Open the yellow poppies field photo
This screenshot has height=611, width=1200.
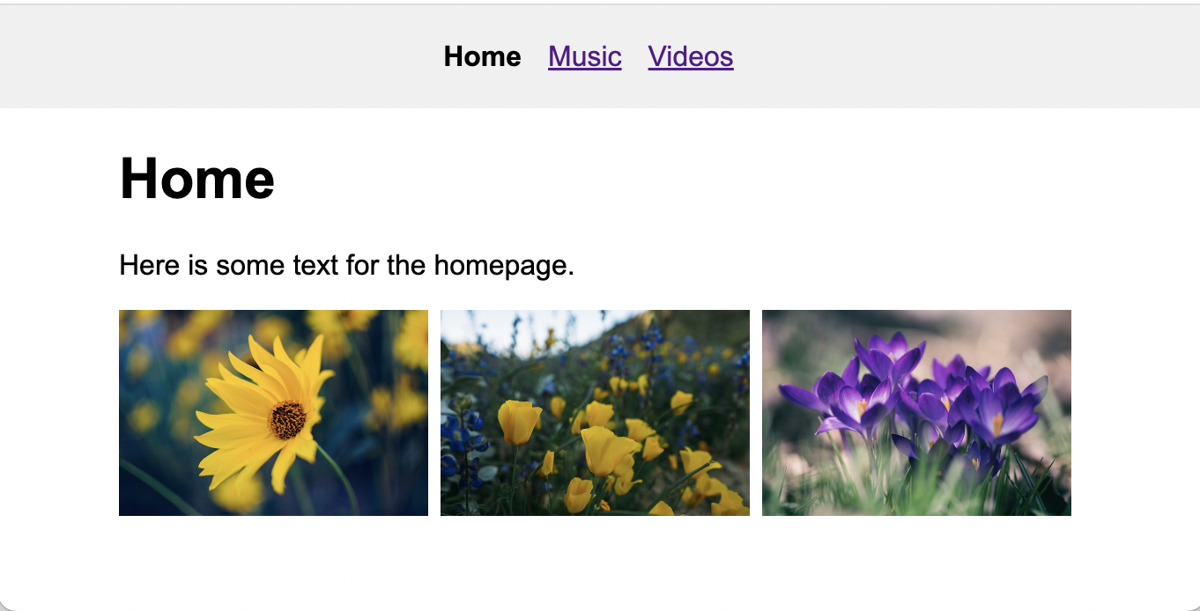tap(595, 412)
